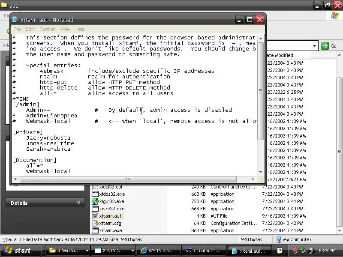Viewport: 343px width, 257px height.
Task: Minimize the xitami.aut Notepad window
Action: [240, 20]
